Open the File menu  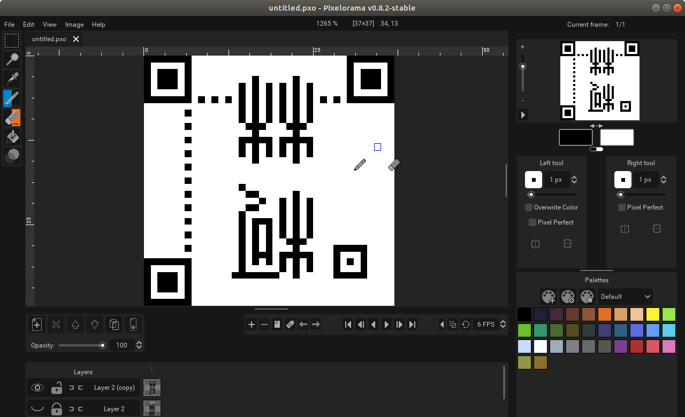9,25
